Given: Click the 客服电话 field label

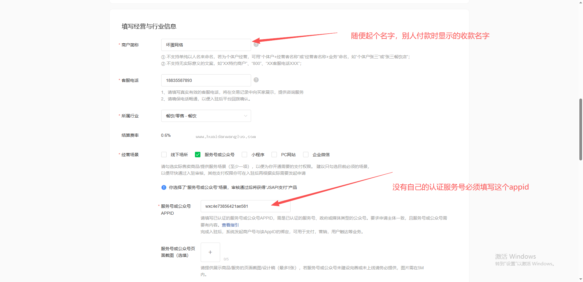Looking at the screenshot, I should tap(130, 80).
